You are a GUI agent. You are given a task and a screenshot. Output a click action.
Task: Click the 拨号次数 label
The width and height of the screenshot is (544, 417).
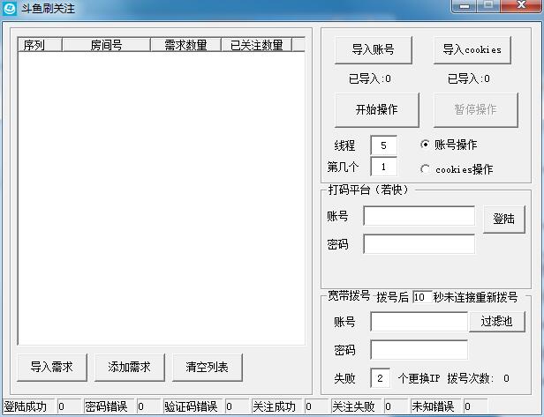pyautogui.click(x=470, y=378)
